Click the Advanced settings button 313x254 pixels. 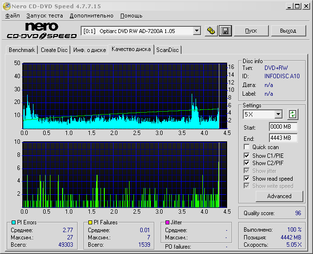279,196
